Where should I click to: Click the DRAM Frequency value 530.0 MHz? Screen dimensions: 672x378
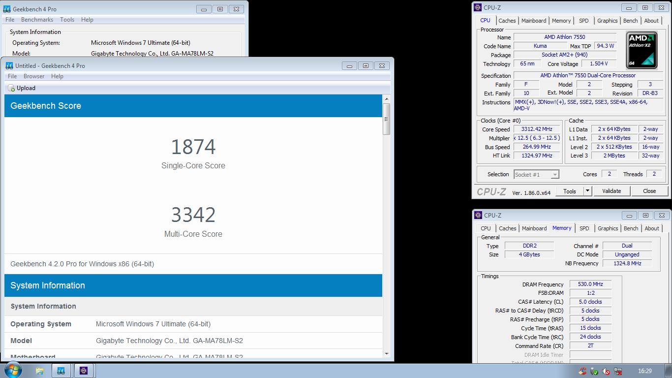tap(590, 284)
